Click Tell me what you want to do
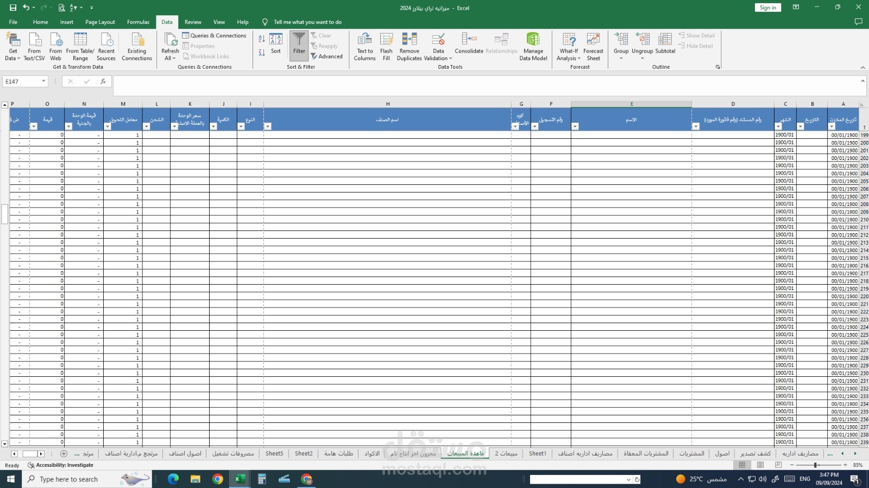Screen dimensions: 869x488 (x=307, y=22)
